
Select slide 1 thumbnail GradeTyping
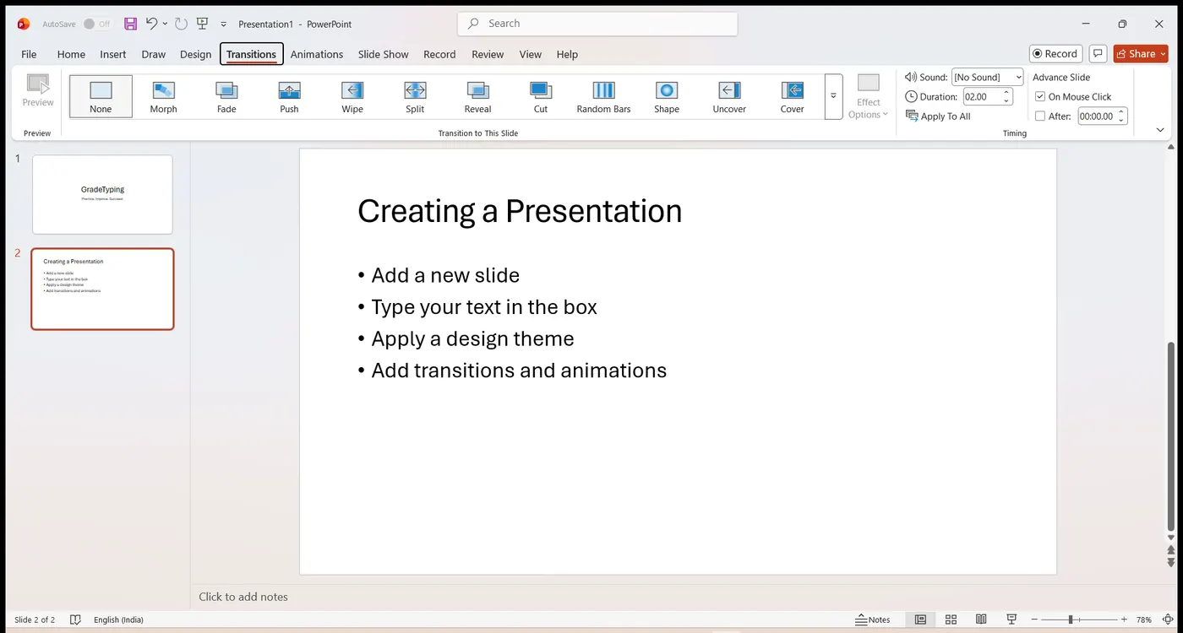(102, 194)
